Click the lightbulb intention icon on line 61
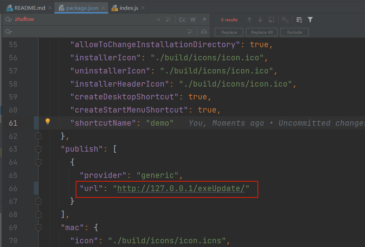The height and width of the screenshot is (247, 365). pyautogui.click(x=48, y=121)
